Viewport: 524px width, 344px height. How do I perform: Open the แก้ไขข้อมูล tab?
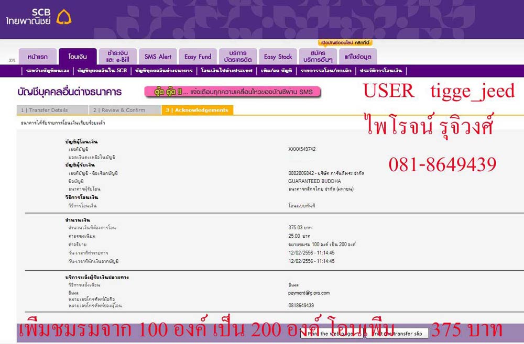[x=358, y=57]
